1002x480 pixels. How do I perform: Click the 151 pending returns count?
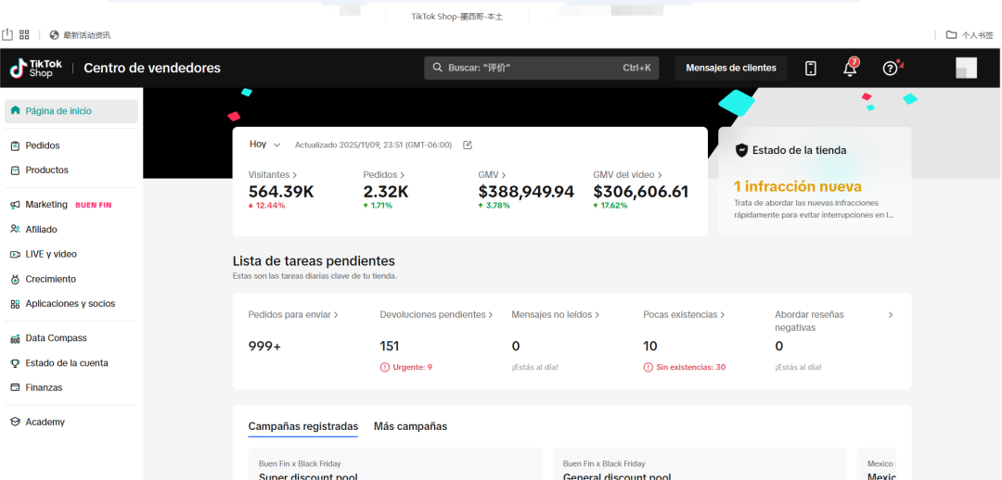click(x=389, y=347)
